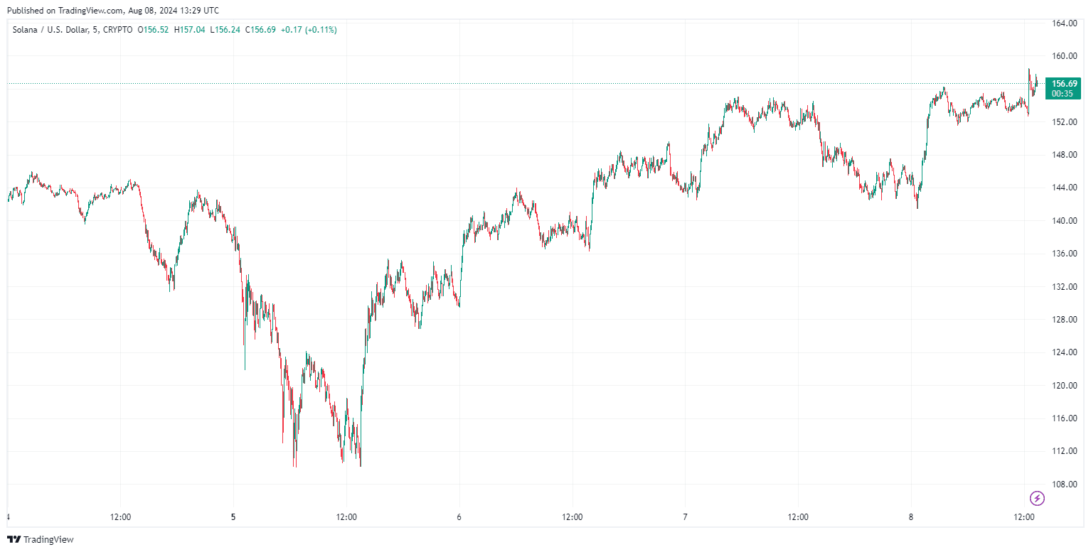
Task: Click the 108.00 price axis label
Action: [x=1064, y=485]
